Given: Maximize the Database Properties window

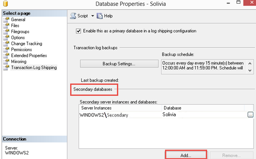Looking at the screenshot, I should 239,2.
